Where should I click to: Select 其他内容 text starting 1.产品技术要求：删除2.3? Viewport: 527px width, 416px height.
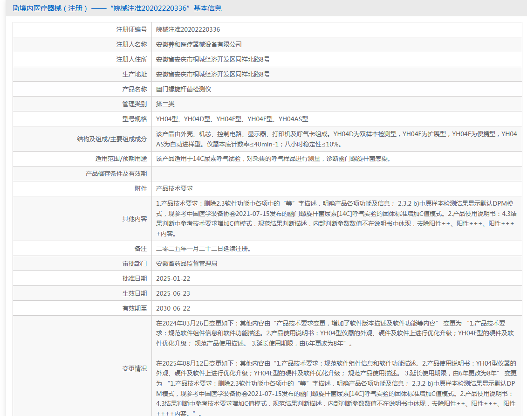(x=336, y=219)
